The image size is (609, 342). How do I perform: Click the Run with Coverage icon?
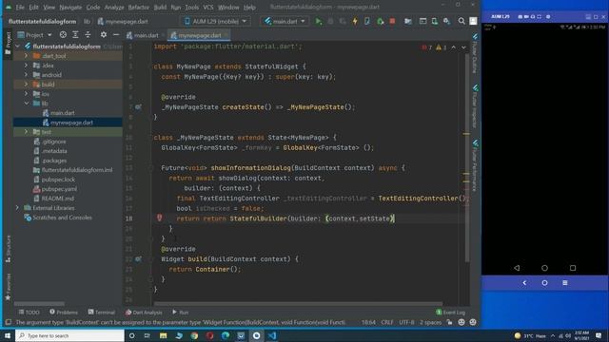point(343,21)
